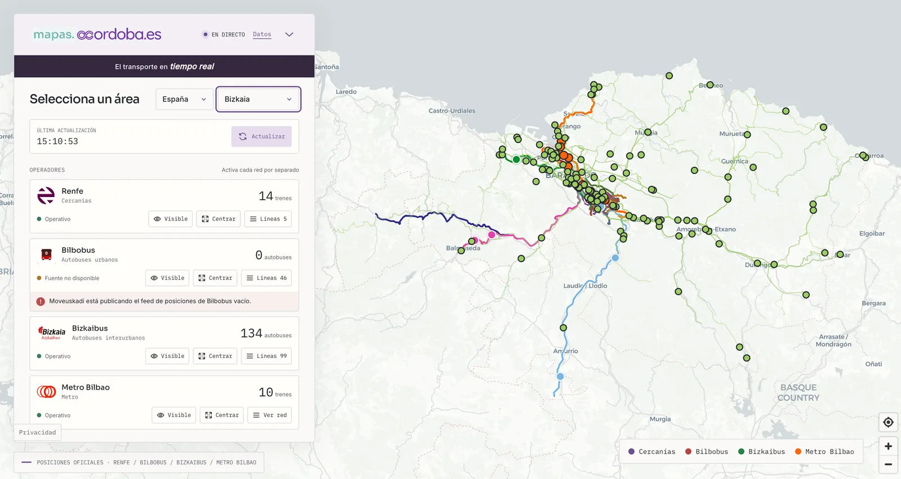Toggle Renfe Cercanías layer visibility
The image size is (901, 479).
pos(171,219)
